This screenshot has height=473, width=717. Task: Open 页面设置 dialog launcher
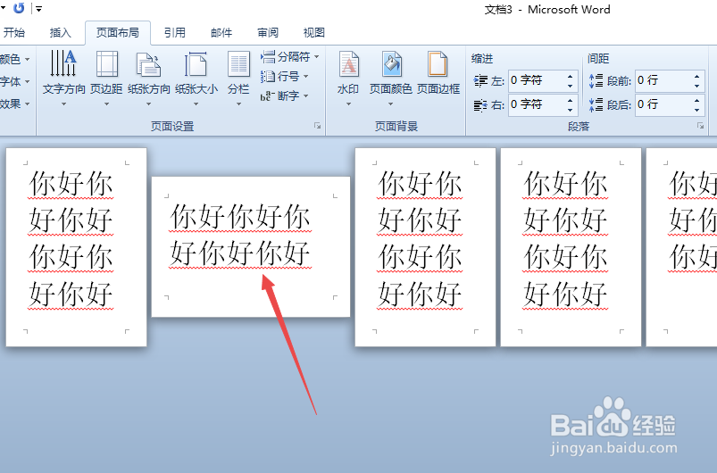pos(317,126)
